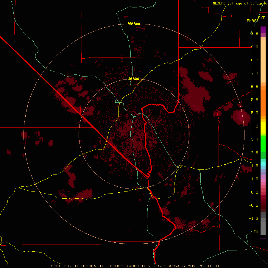
Task: Click the 8.2 scale value
Action: pyautogui.click(x=255, y=60)
